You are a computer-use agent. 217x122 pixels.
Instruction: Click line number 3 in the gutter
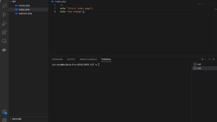coord(55,12)
